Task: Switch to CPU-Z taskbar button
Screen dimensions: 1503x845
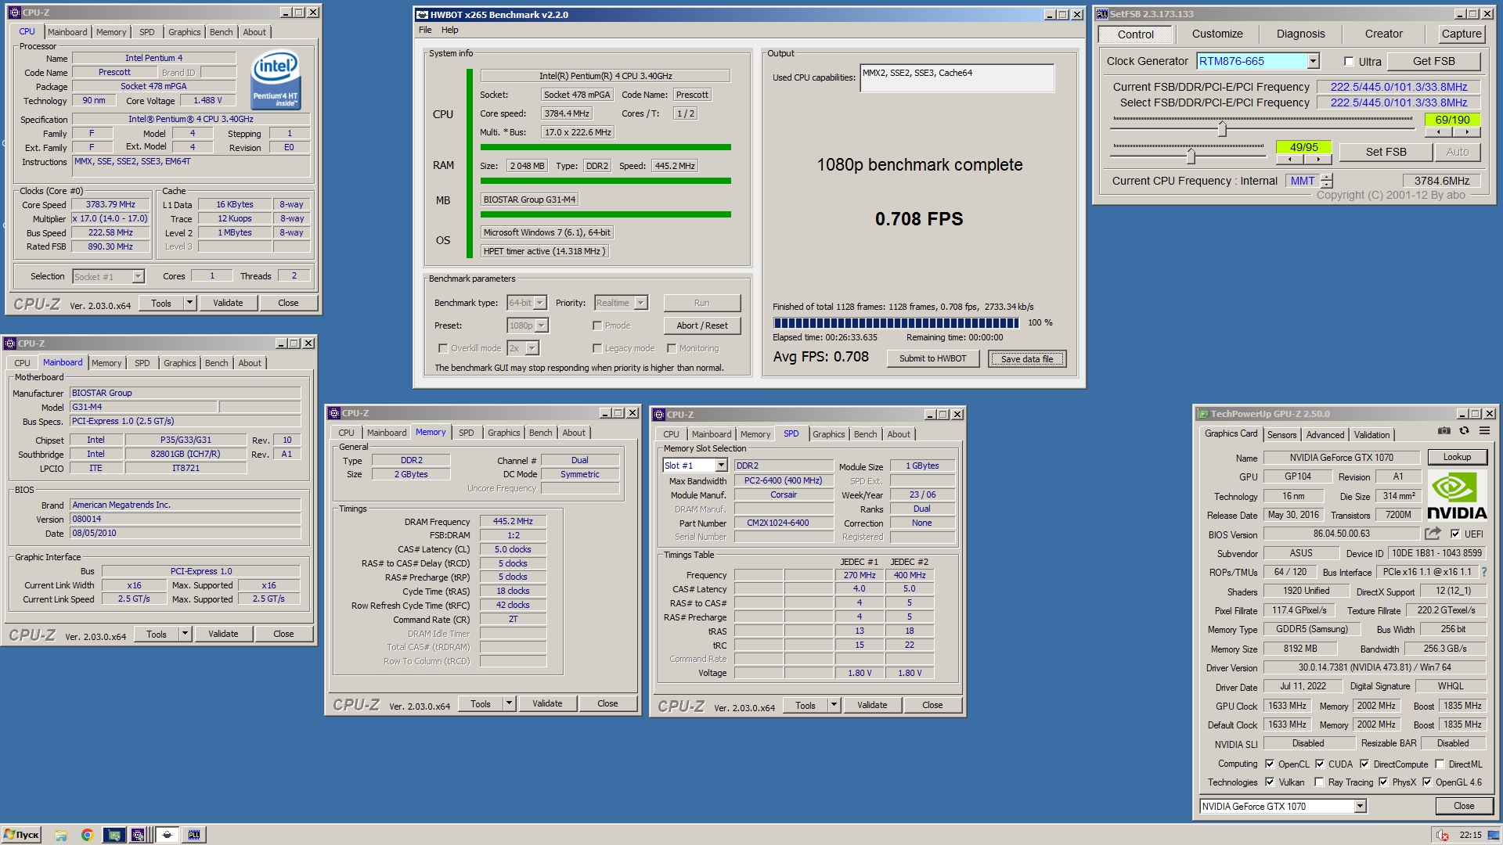Action: tap(139, 835)
